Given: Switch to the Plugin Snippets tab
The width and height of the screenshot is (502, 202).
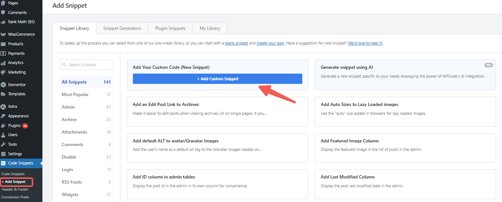Looking at the screenshot, I should tap(170, 28).
